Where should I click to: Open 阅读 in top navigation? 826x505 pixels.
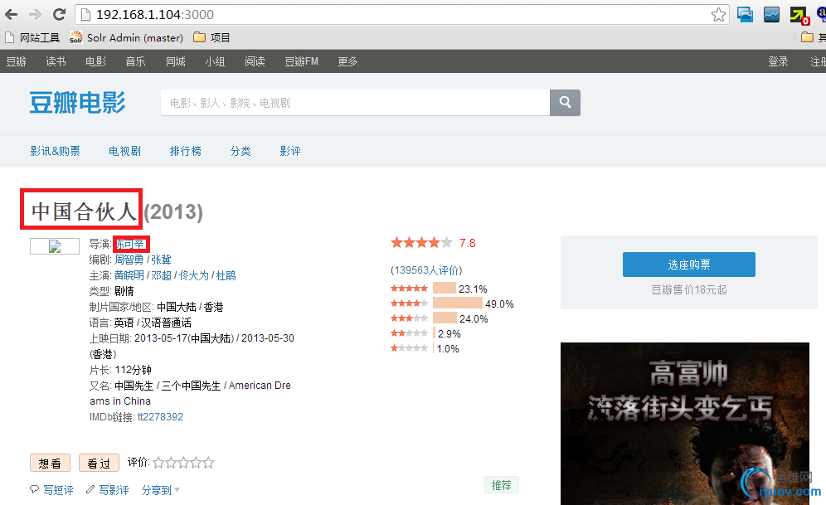(255, 61)
